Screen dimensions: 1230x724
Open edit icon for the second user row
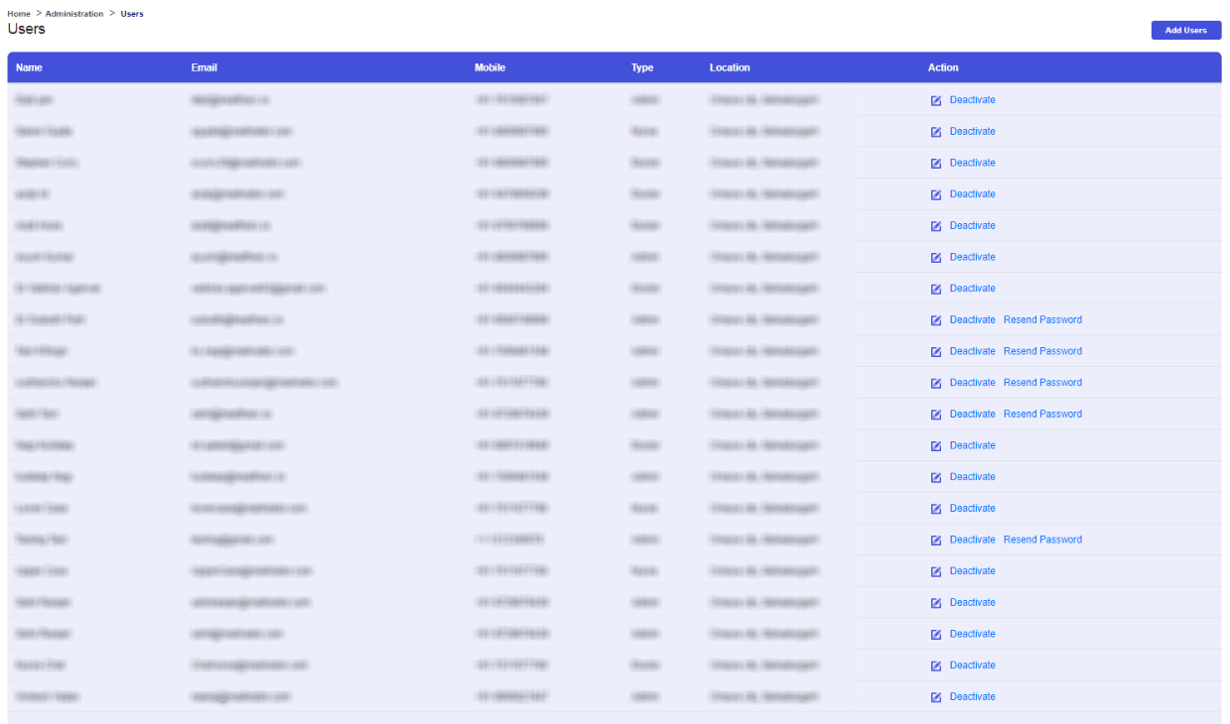pos(936,132)
